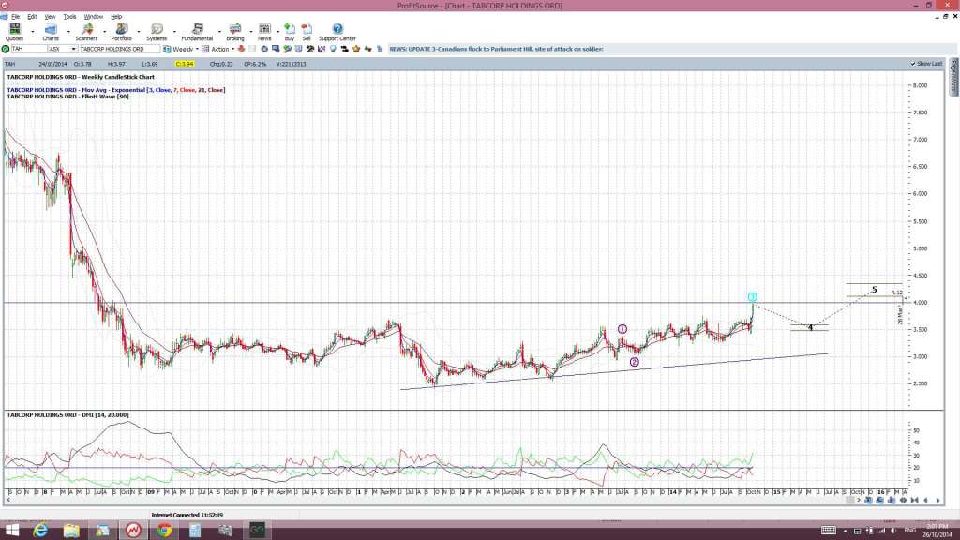Screen dimensions: 960x540
Task: Click the TAH symbol input field
Action: pos(28,49)
